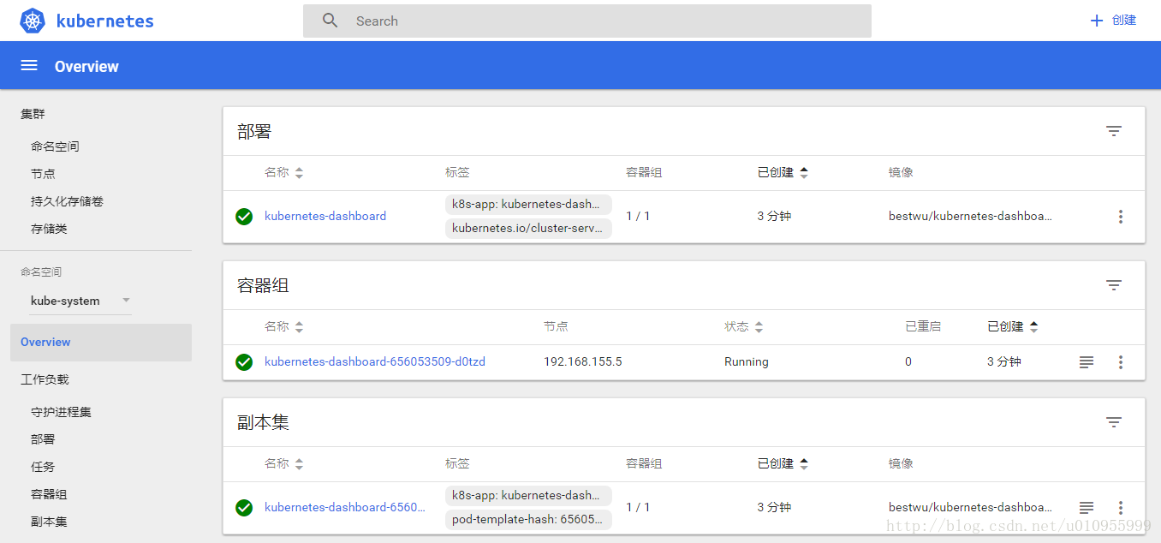The image size is (1161, 543).
Task: Sort deployments by 名称 column
Action: [x=283, y=172]
